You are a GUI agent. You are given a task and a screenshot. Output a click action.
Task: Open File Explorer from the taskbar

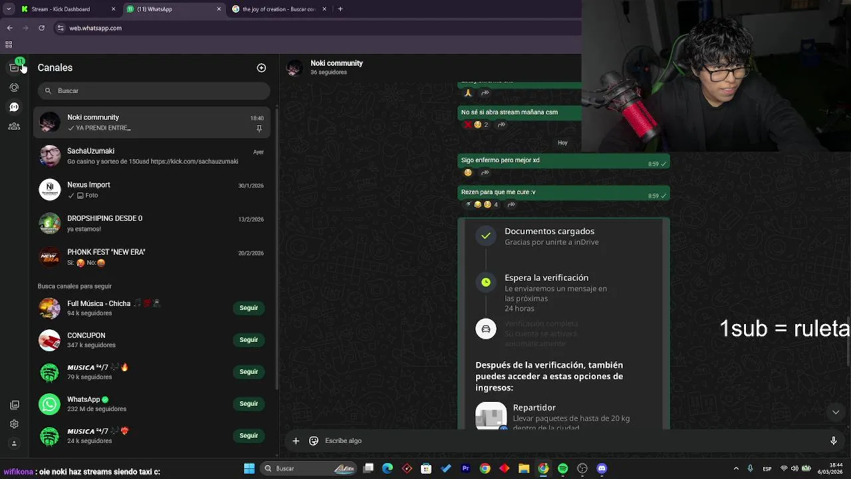tap(524, 468)
